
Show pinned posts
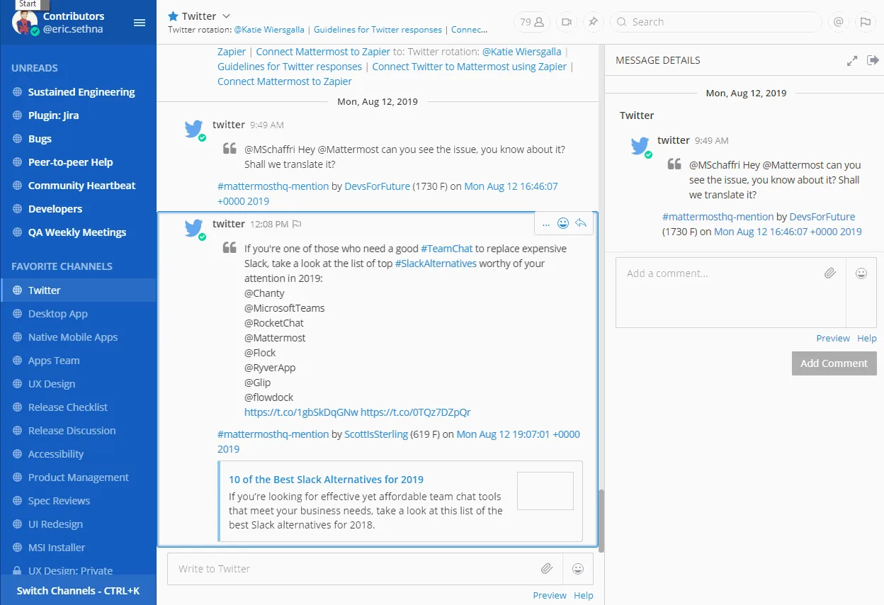[593, 22]
